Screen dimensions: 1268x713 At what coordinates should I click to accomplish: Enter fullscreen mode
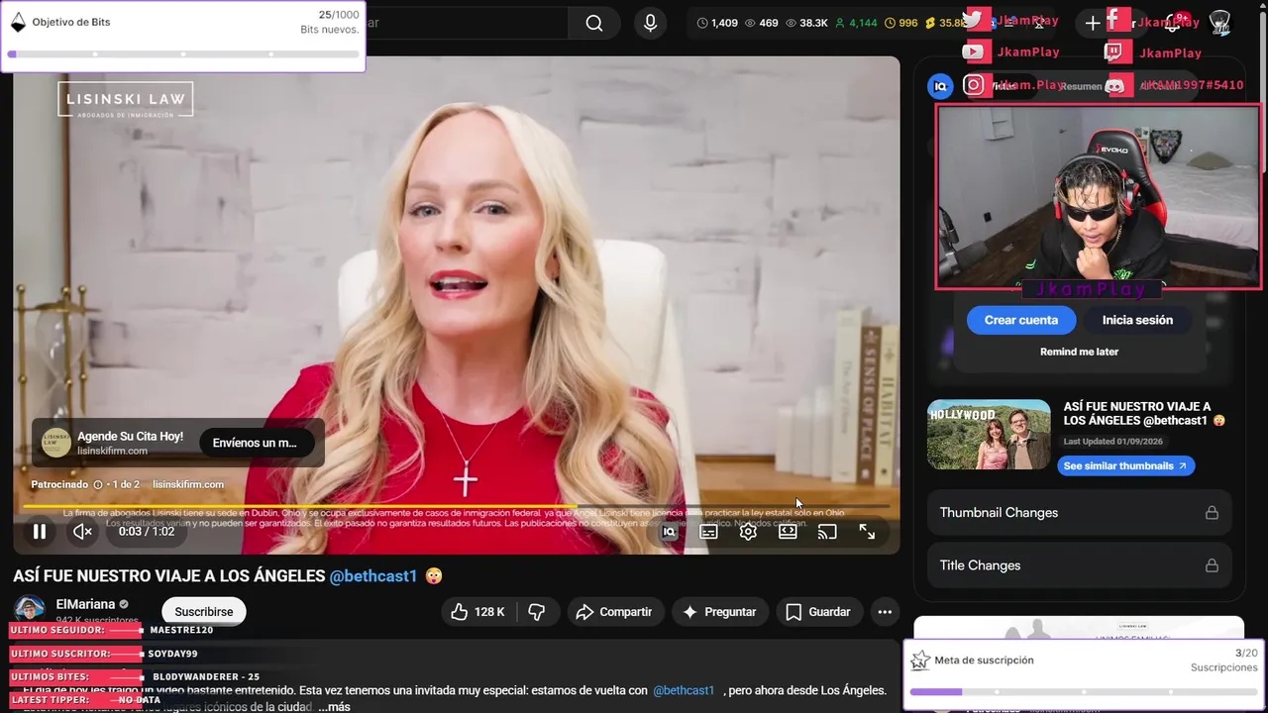point(867,532)
